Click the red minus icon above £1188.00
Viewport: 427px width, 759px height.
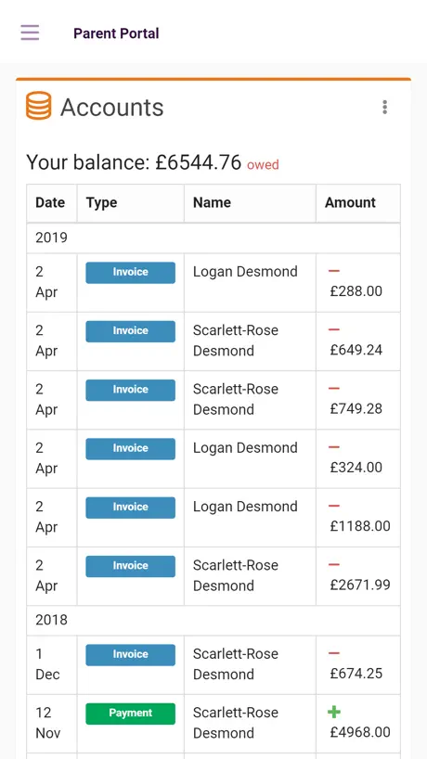point(334,506)
